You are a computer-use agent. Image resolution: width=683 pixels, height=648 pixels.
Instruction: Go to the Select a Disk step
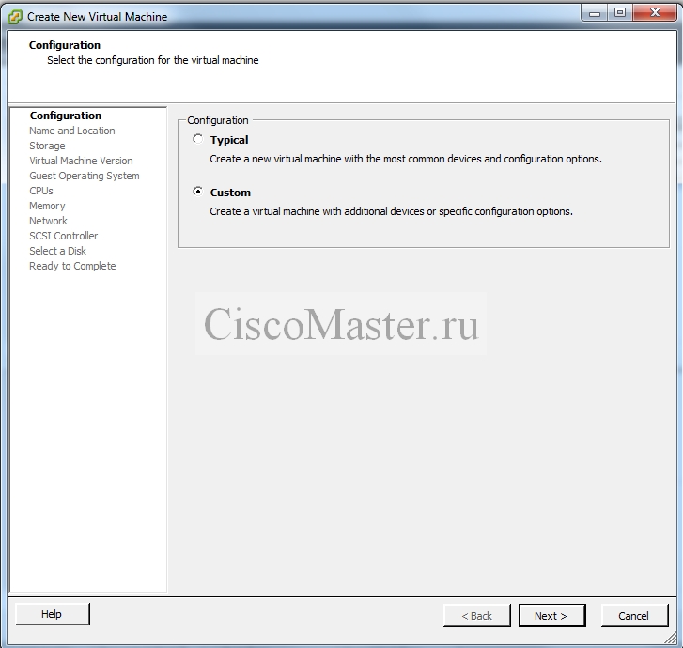point(58,251)
